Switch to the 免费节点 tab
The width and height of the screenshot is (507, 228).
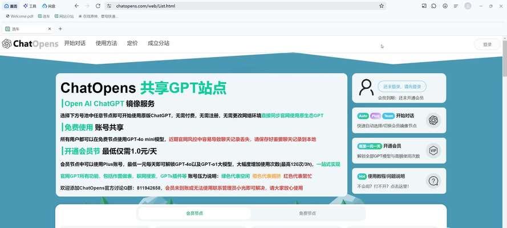tap(307, 213)
